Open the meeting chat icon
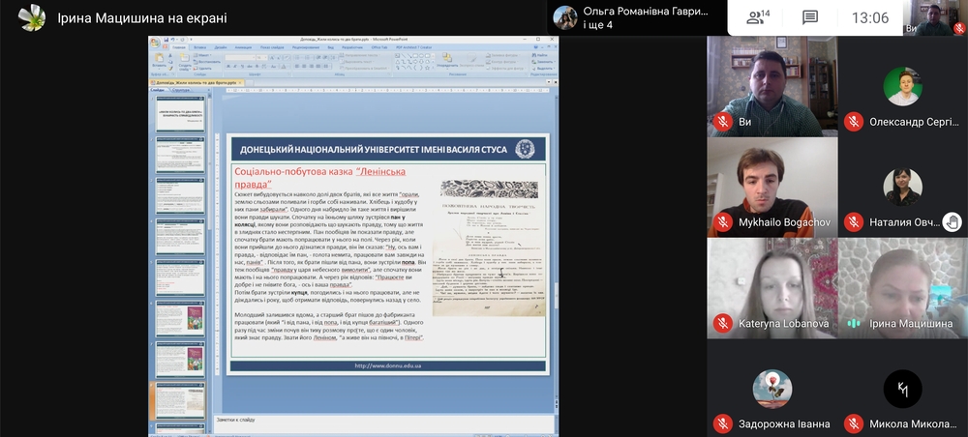This screenshot has height=437, width=968. 810,17
